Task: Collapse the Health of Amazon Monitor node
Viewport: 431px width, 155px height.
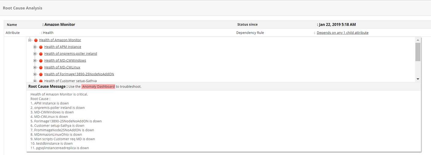Action: [30, 40]
